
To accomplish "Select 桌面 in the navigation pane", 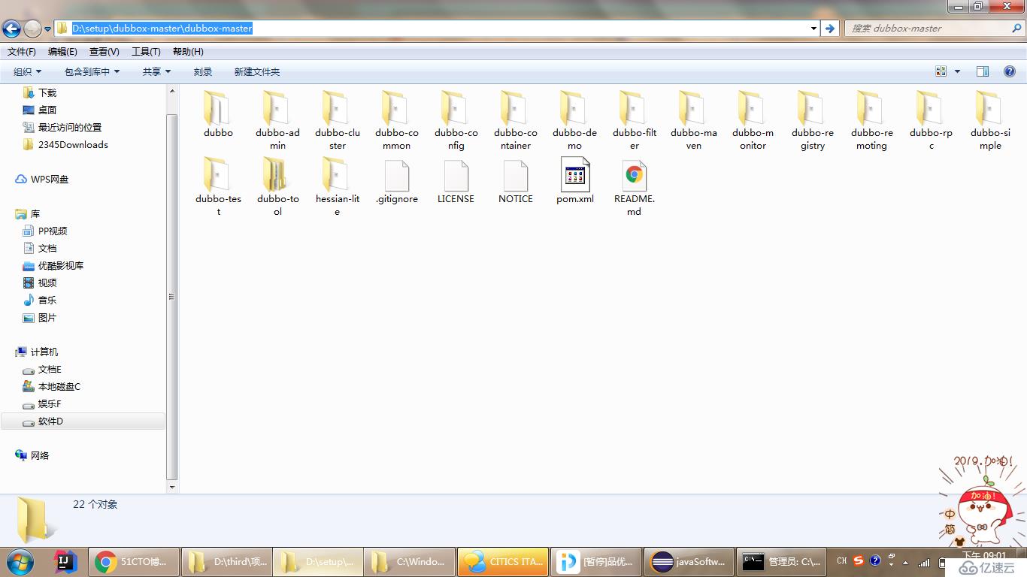I will tap(40, 110).
